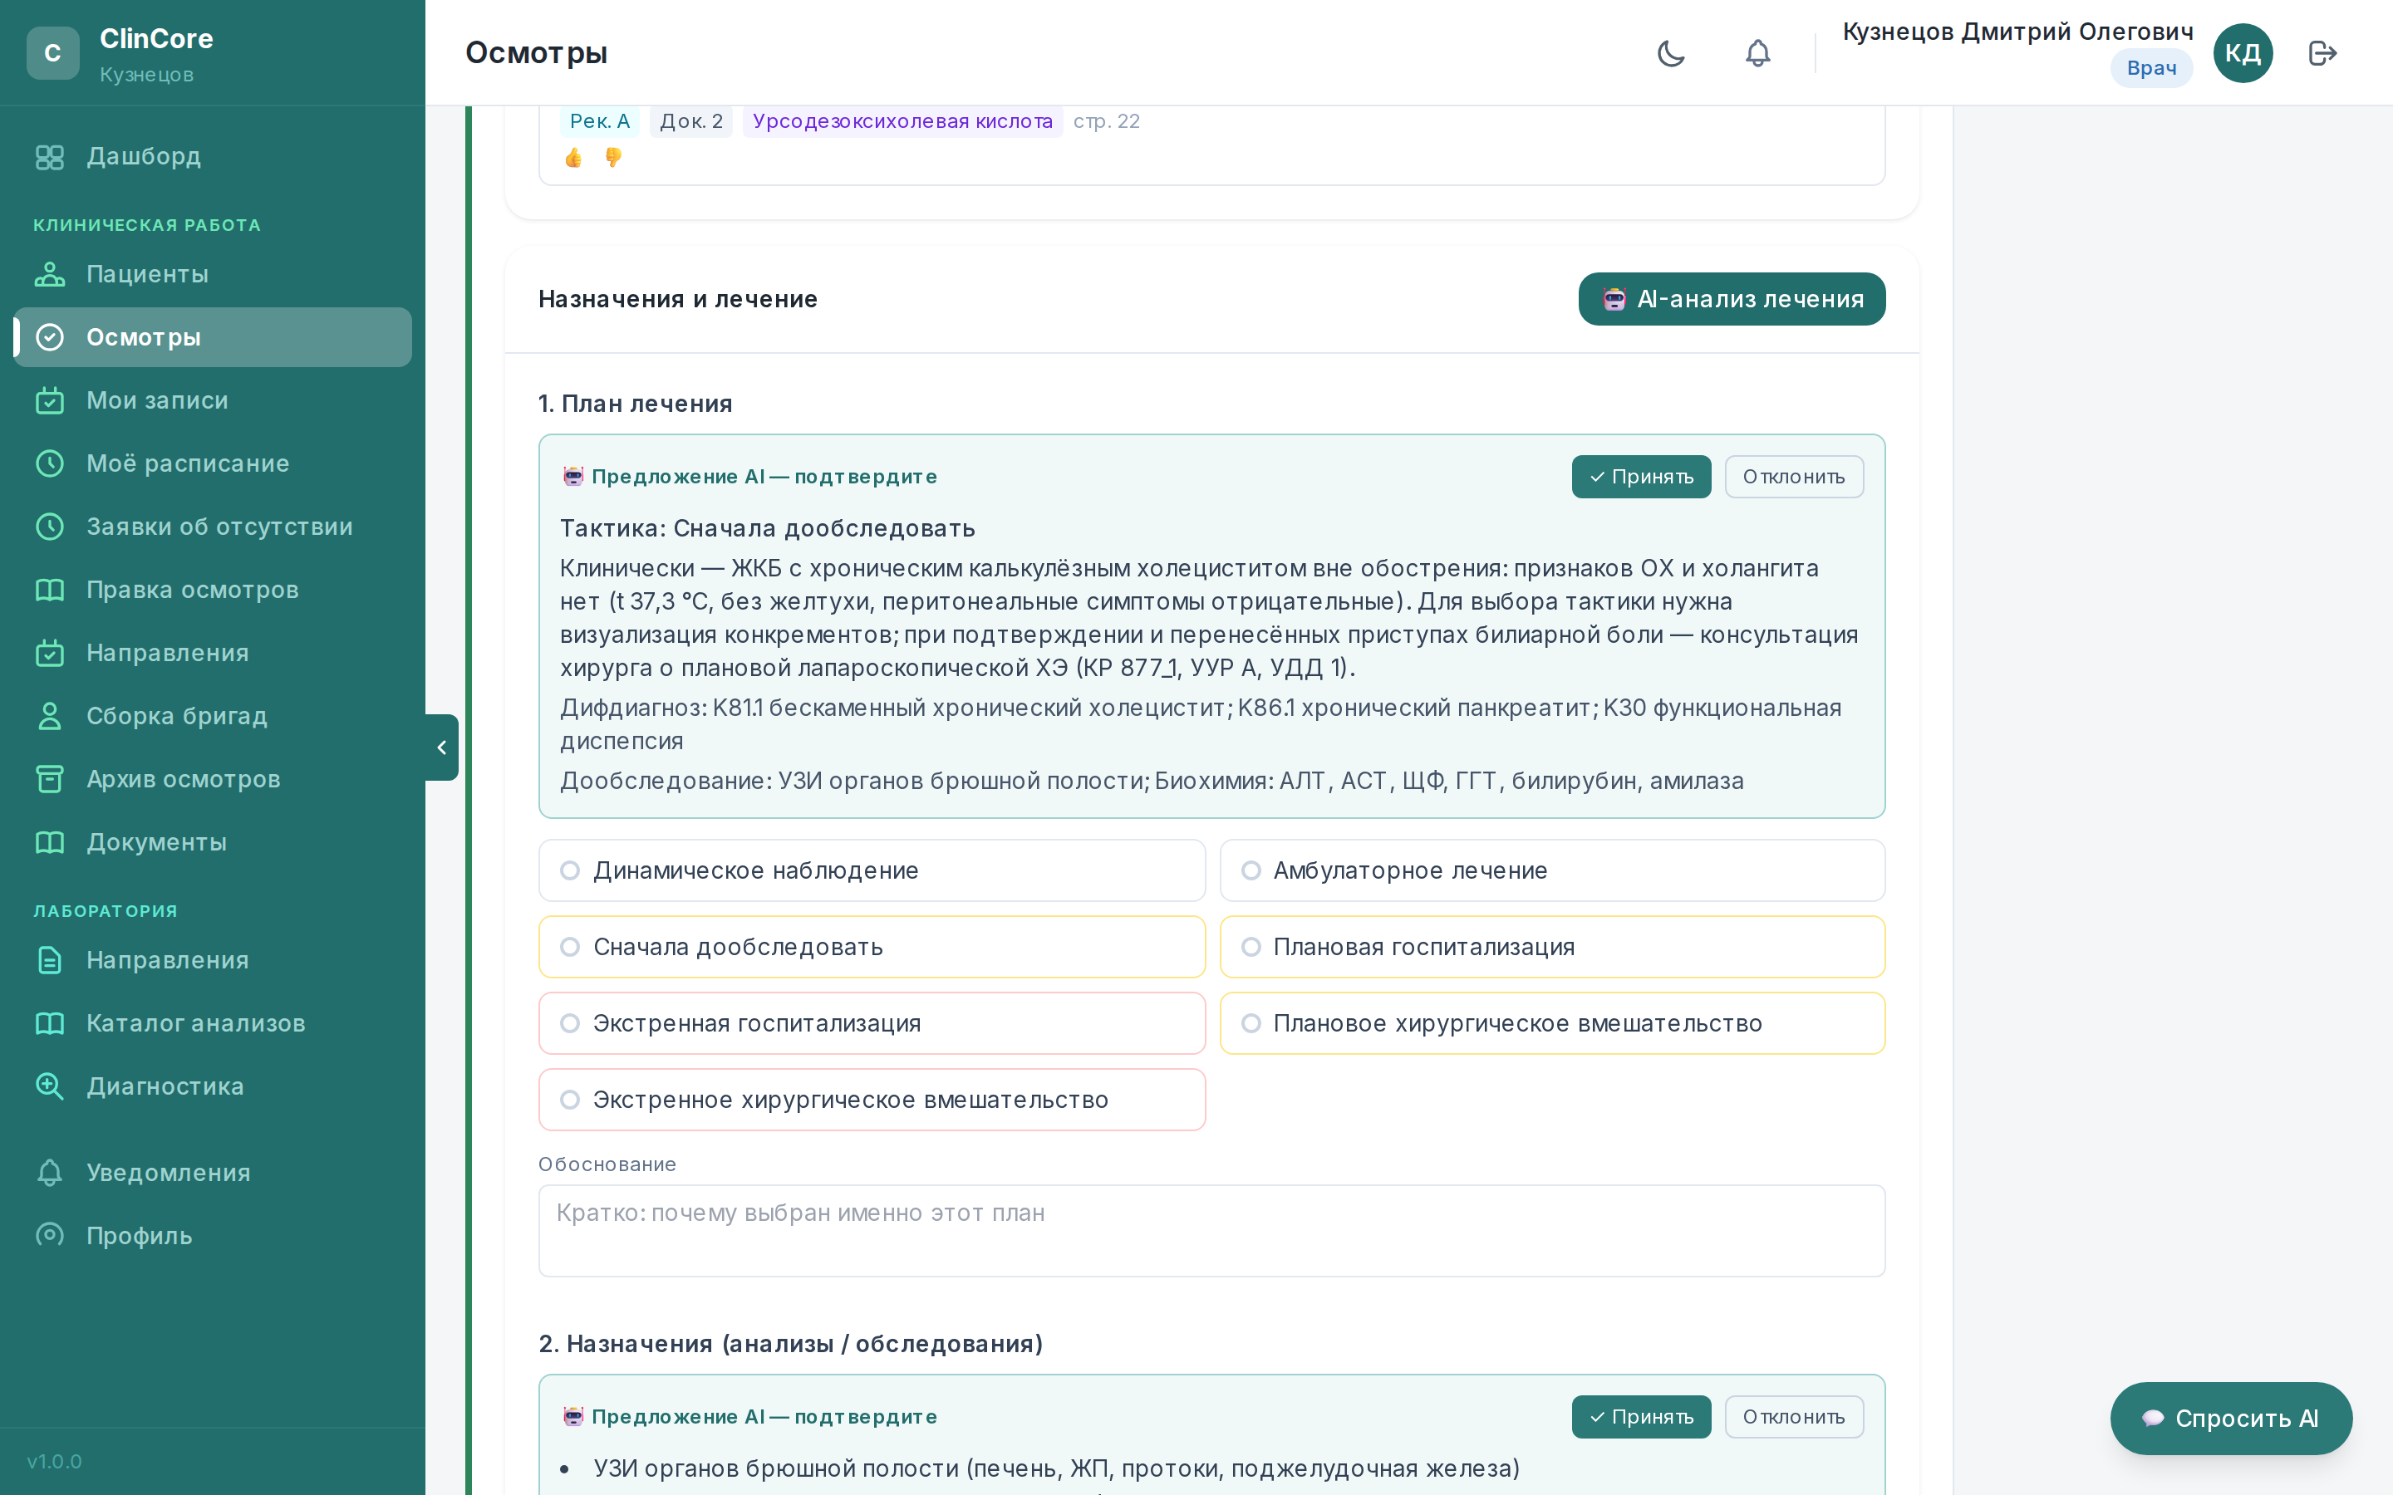Click the Сборка бригад person icon
This screenshot has height=1495, width=2393.
point(50,717)
